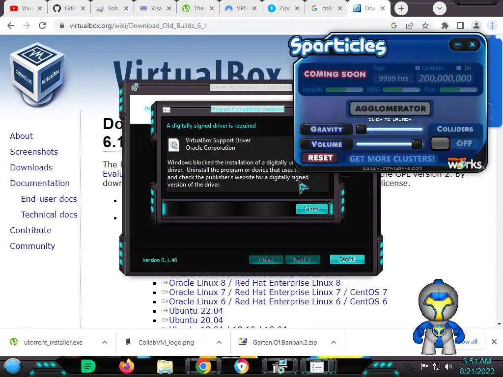Cancel the VirtualBox 6.1.46 setup
503x377 pixels.
[x=347, y=259]
